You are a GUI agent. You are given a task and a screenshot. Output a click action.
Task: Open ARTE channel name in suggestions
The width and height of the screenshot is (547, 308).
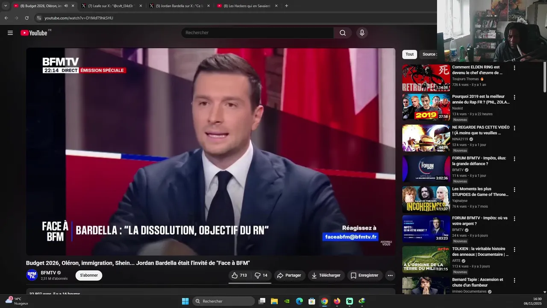[x=456, y=261]
